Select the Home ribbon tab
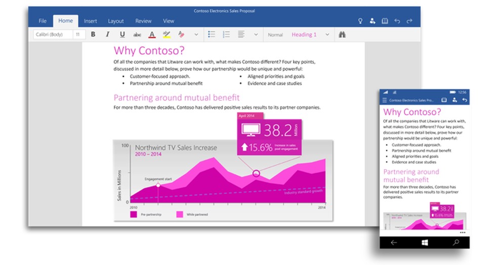 coord(65,21)
